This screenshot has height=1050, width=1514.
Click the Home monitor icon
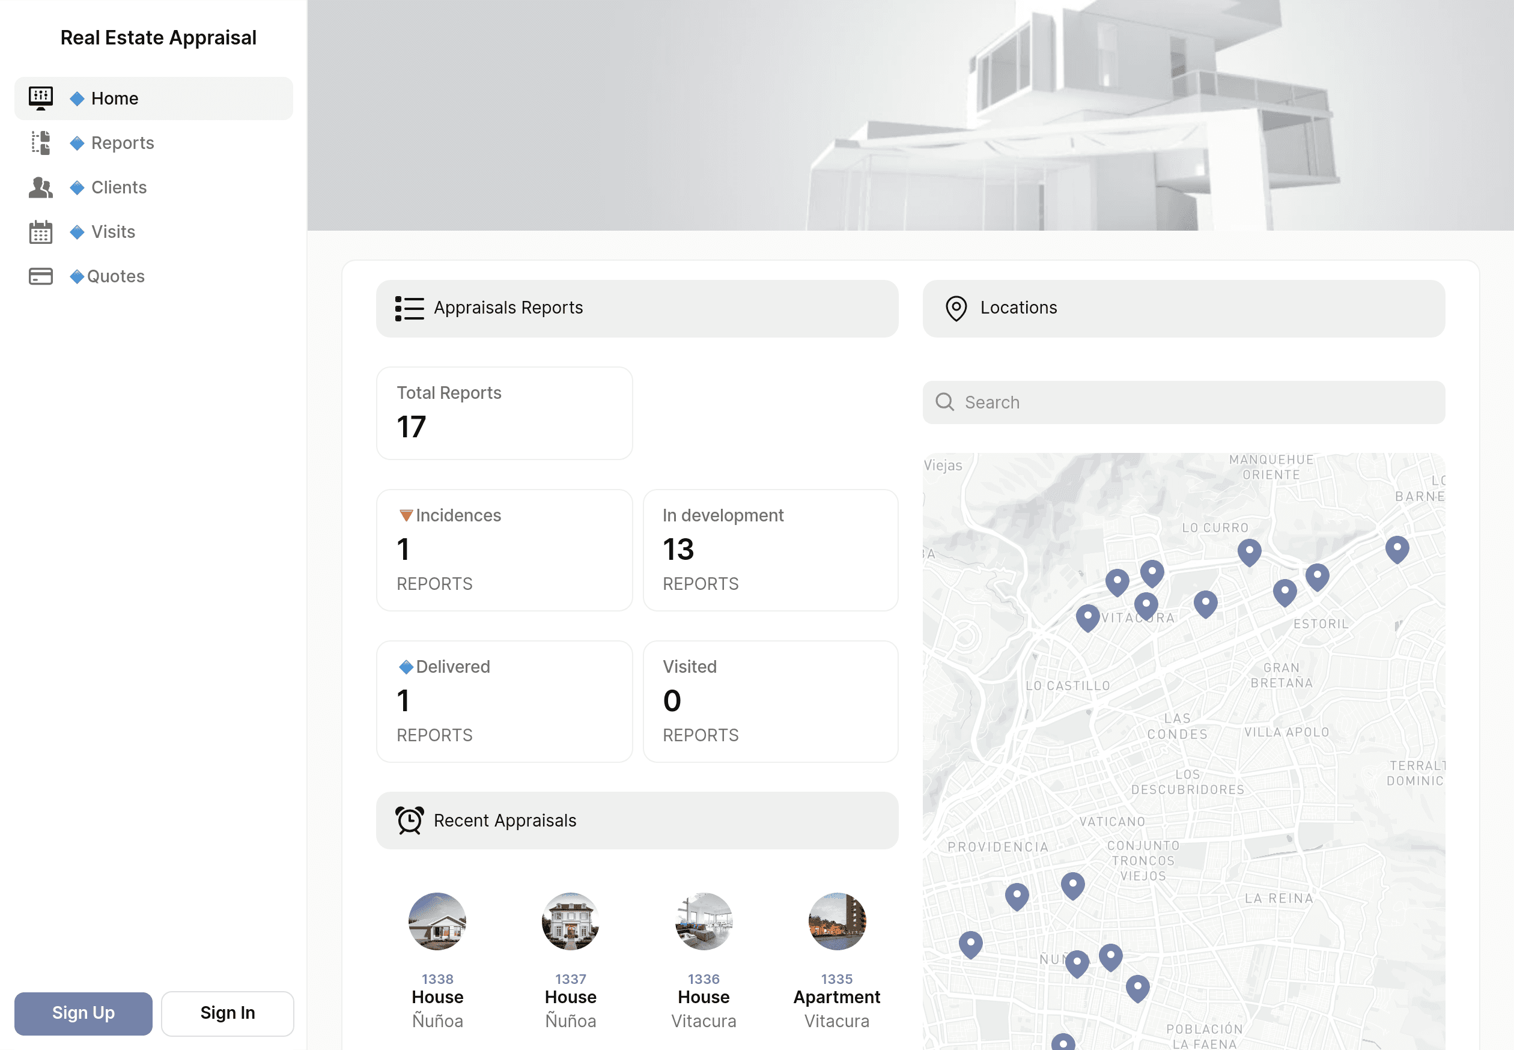41,99
